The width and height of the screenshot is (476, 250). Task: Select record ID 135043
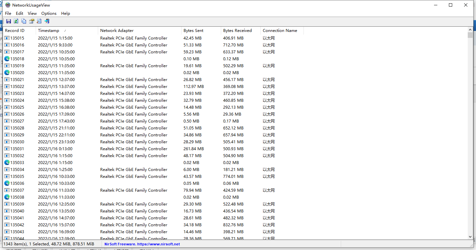17,232
